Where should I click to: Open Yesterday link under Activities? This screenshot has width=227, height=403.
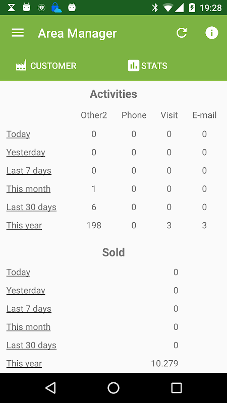pyautogui.click(x=26, y=153)
